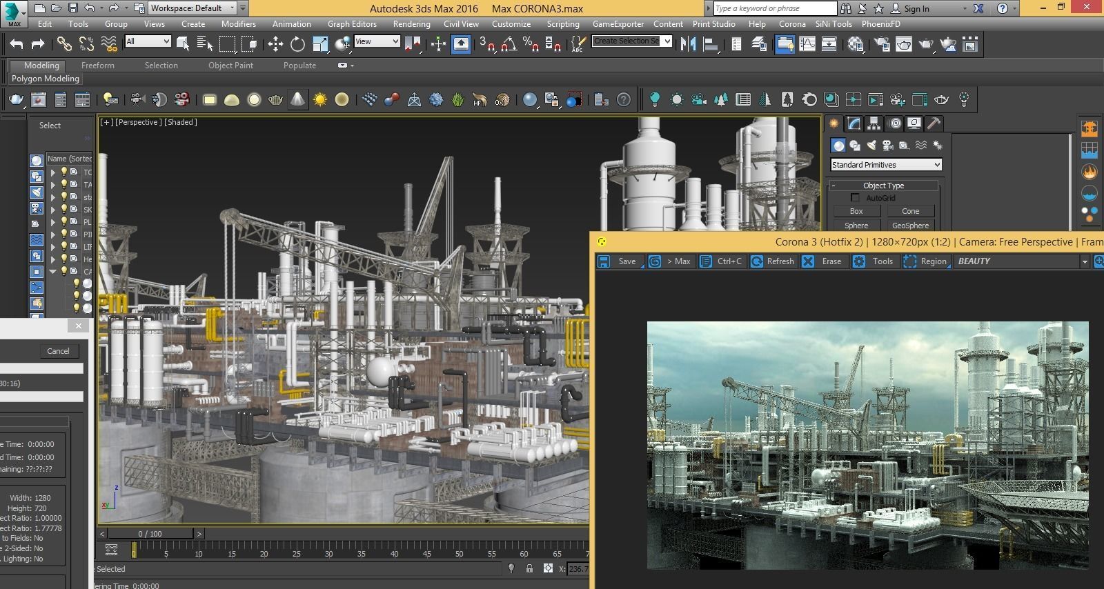Click Refresh in Corona frame buffer
Image resolution: width=1104 pixels, height=589 pixels.
(x=773, y=261)
